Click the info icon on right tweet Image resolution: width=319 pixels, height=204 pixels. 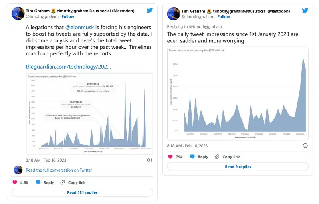(x=305, y=146)
